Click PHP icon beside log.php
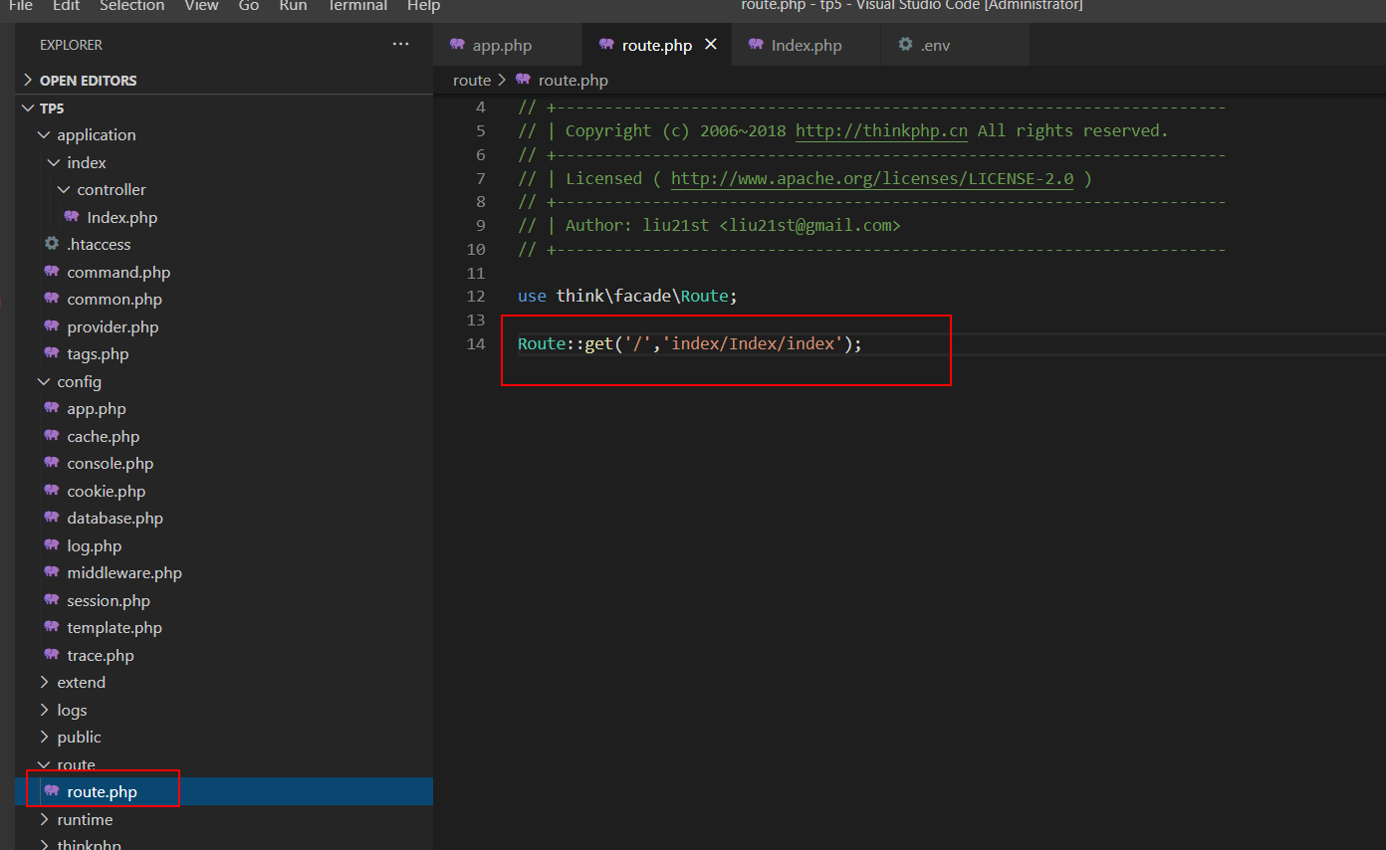1386x850 pixels. pyautogui.click(x=52, y=545)
